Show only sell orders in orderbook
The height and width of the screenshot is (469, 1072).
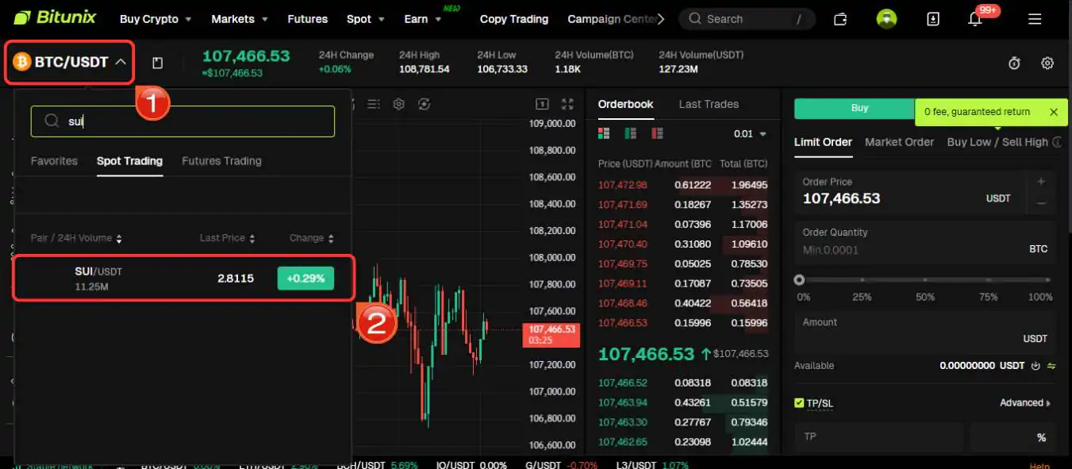click(656, 133)
